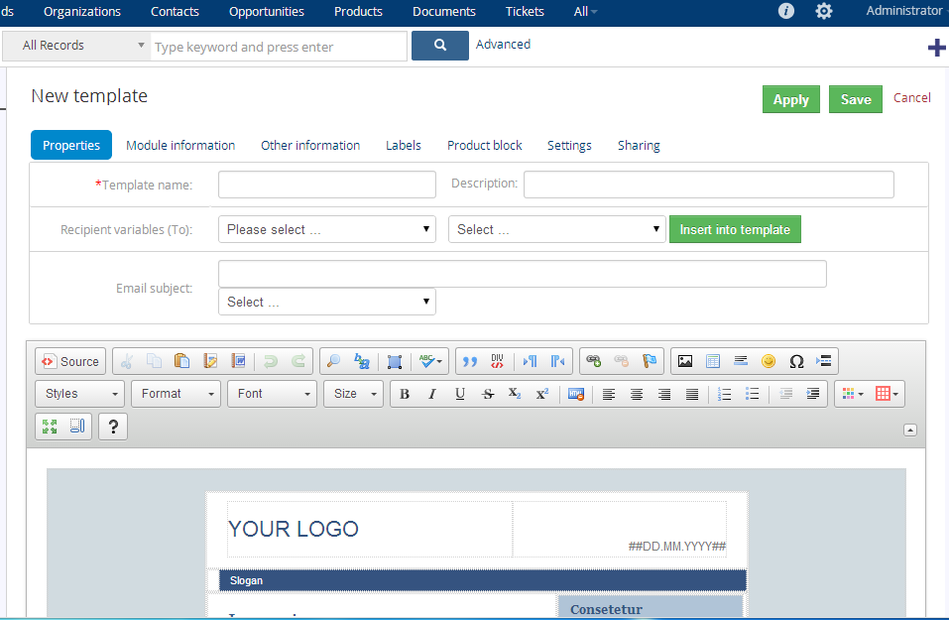Collapse the editor toolbar
The height and width of the screenshot is (620, 949).
click(x=909, y=430)
